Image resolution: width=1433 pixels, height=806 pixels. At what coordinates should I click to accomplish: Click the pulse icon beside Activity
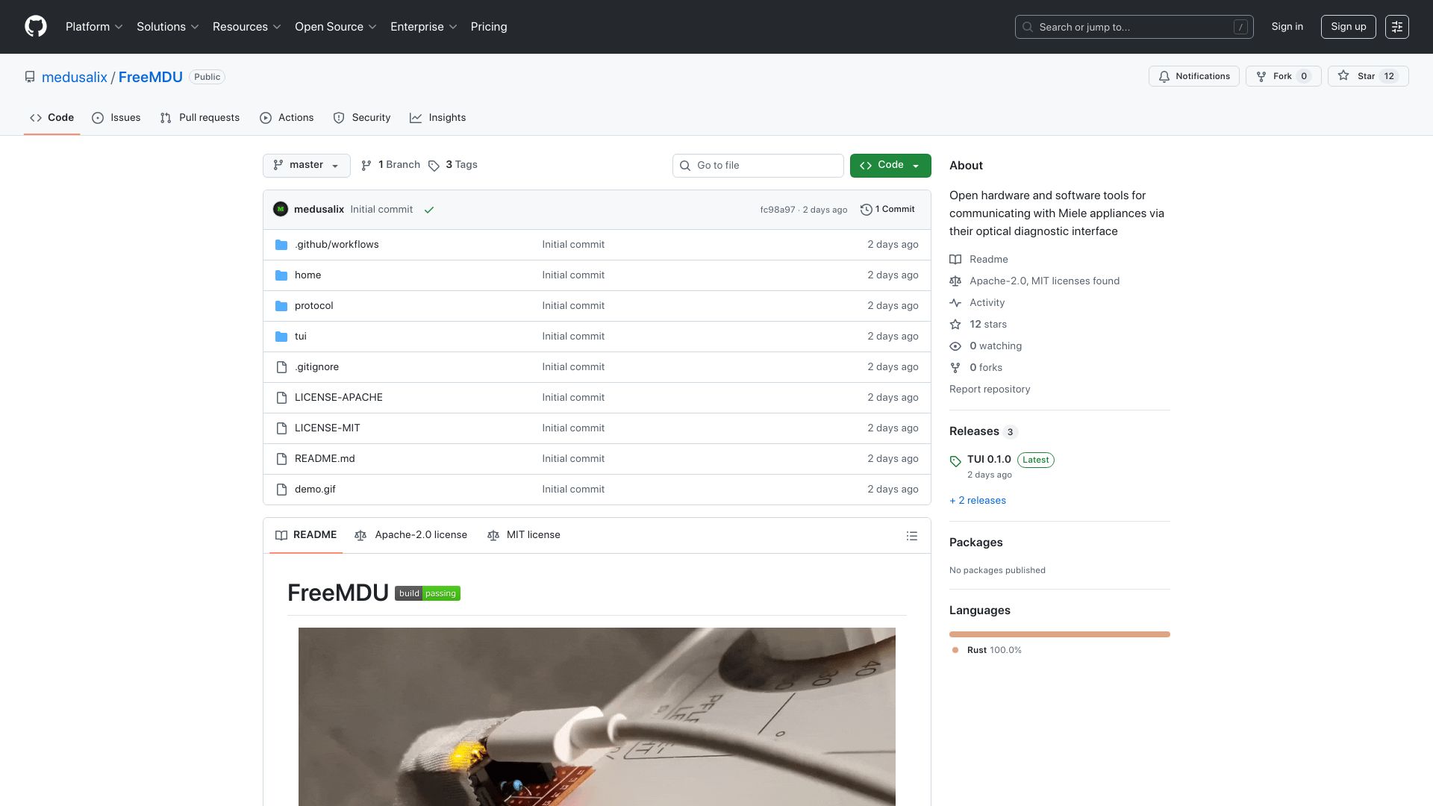tap(955, 303)
